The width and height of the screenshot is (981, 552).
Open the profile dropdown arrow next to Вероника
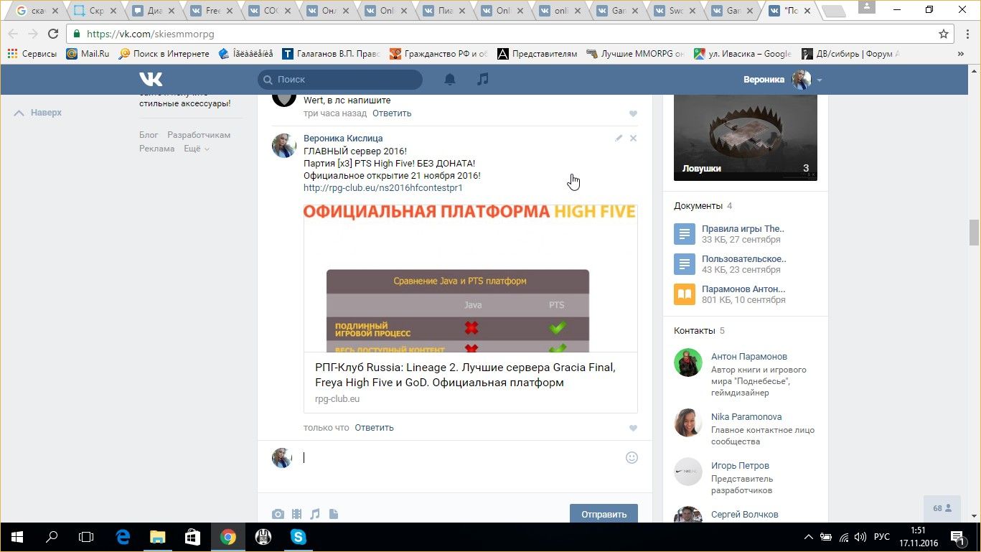tap(820, 80)
